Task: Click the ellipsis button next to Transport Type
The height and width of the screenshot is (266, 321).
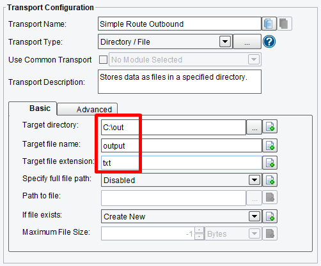Action: click(247, 41)
